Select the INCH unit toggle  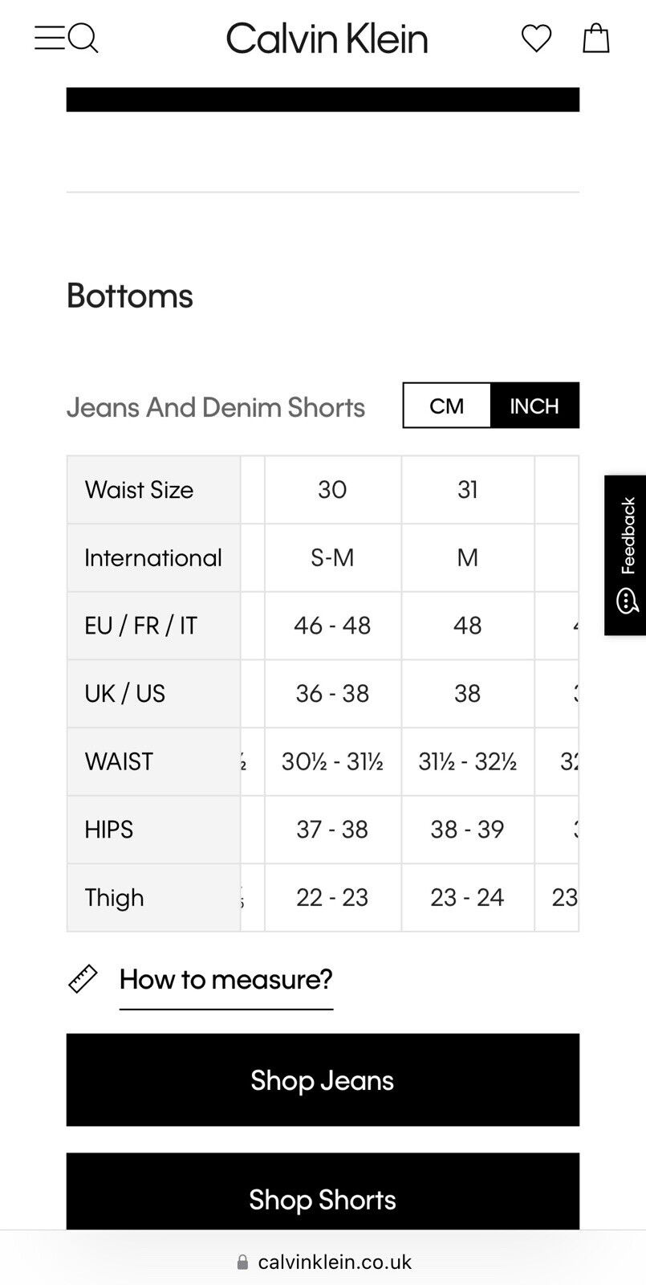tap(534, 406)
